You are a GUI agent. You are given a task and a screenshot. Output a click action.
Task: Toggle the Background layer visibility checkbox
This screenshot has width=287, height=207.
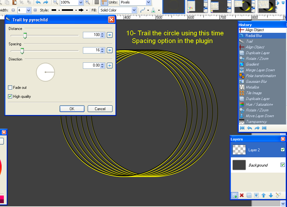(283, 165)
